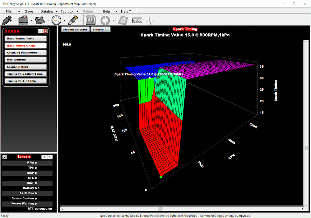Select the green point marker on graph

point(161,177)
